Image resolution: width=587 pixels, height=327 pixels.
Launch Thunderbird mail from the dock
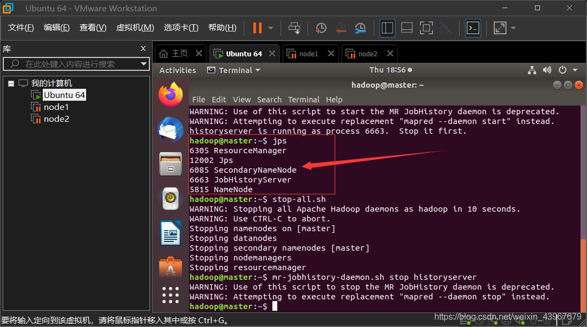point(171,130)
